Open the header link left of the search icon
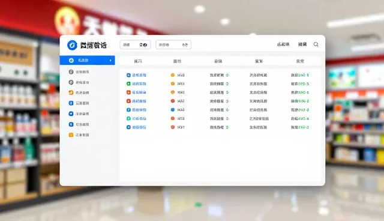Image resolution: width=384 pixels, height=221 pixels. coord(302,44)
